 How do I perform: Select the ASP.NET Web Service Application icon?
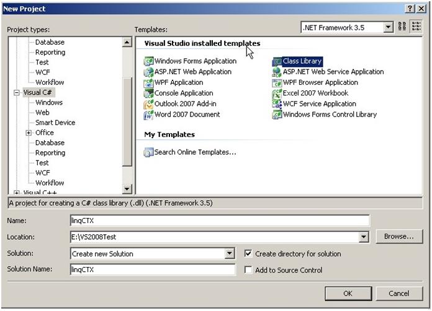click(277, 72)
